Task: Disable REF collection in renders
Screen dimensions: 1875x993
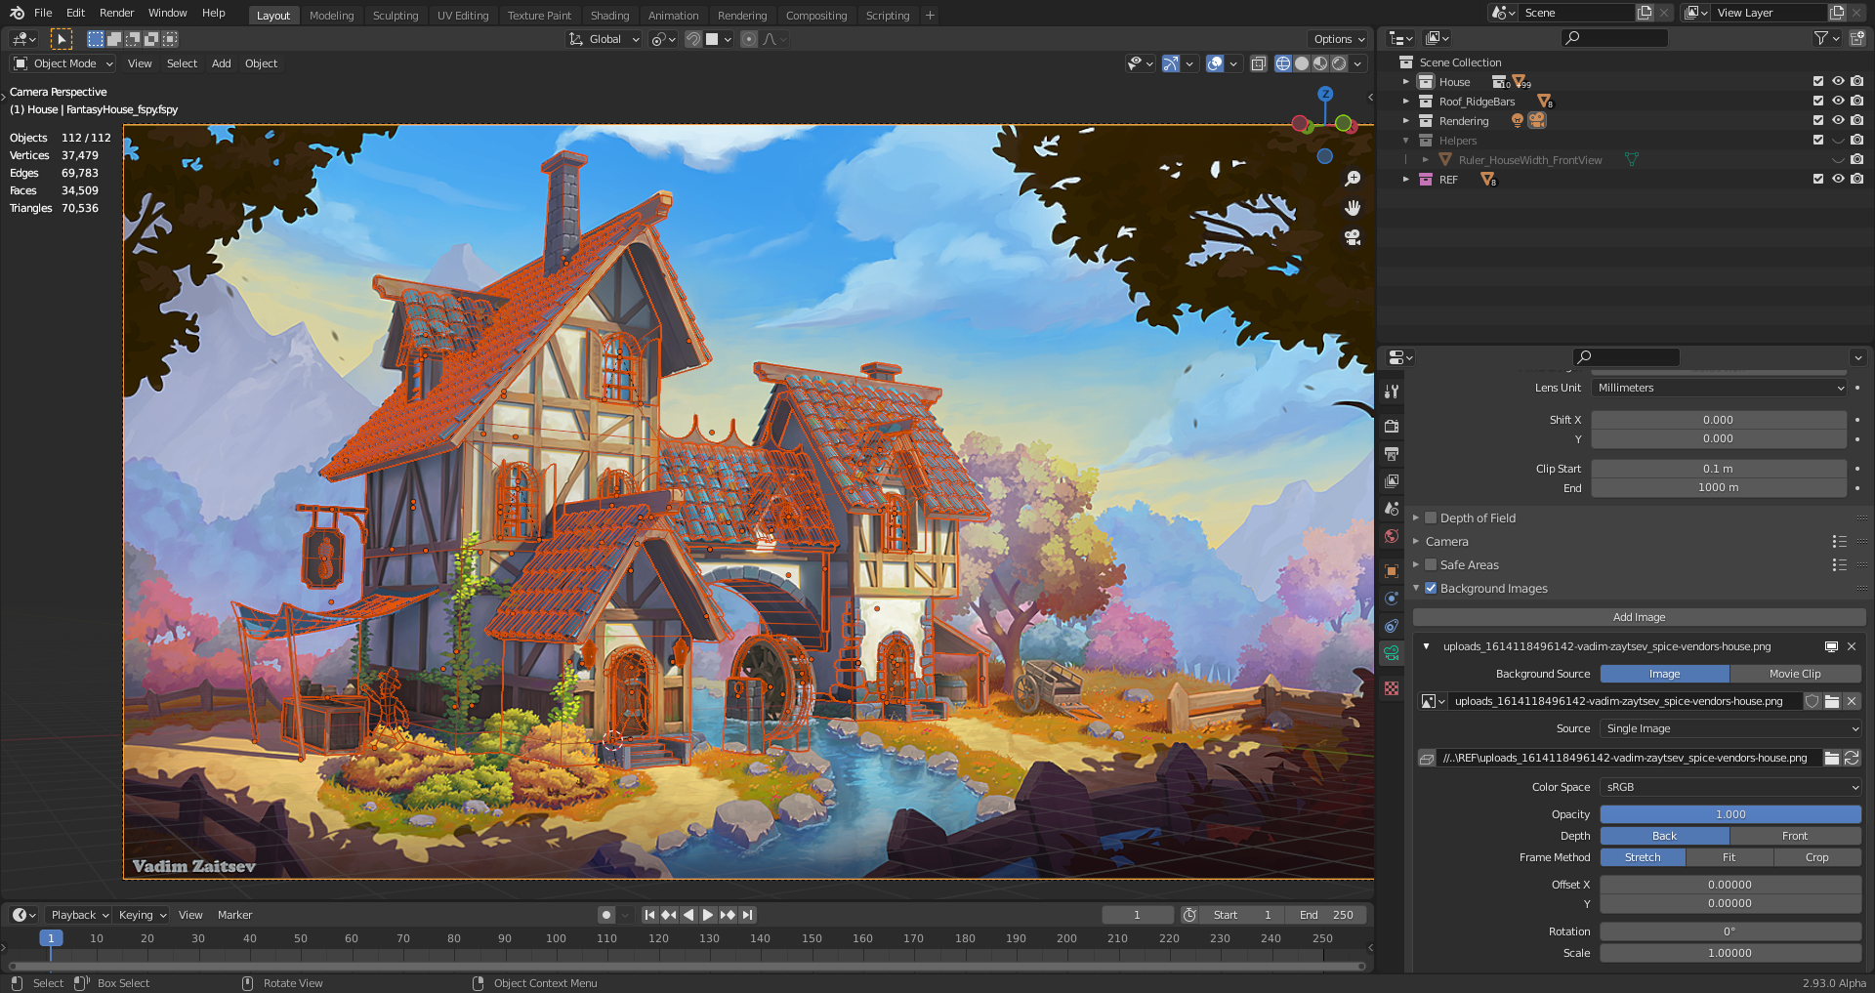Action: [x=1857, y=180]
